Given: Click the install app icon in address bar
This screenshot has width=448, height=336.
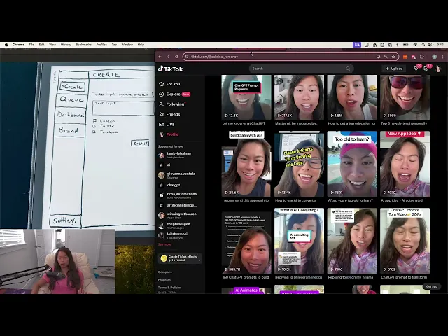Looking at the screenshot, I should pyautogui.click(x=378, y=57).
